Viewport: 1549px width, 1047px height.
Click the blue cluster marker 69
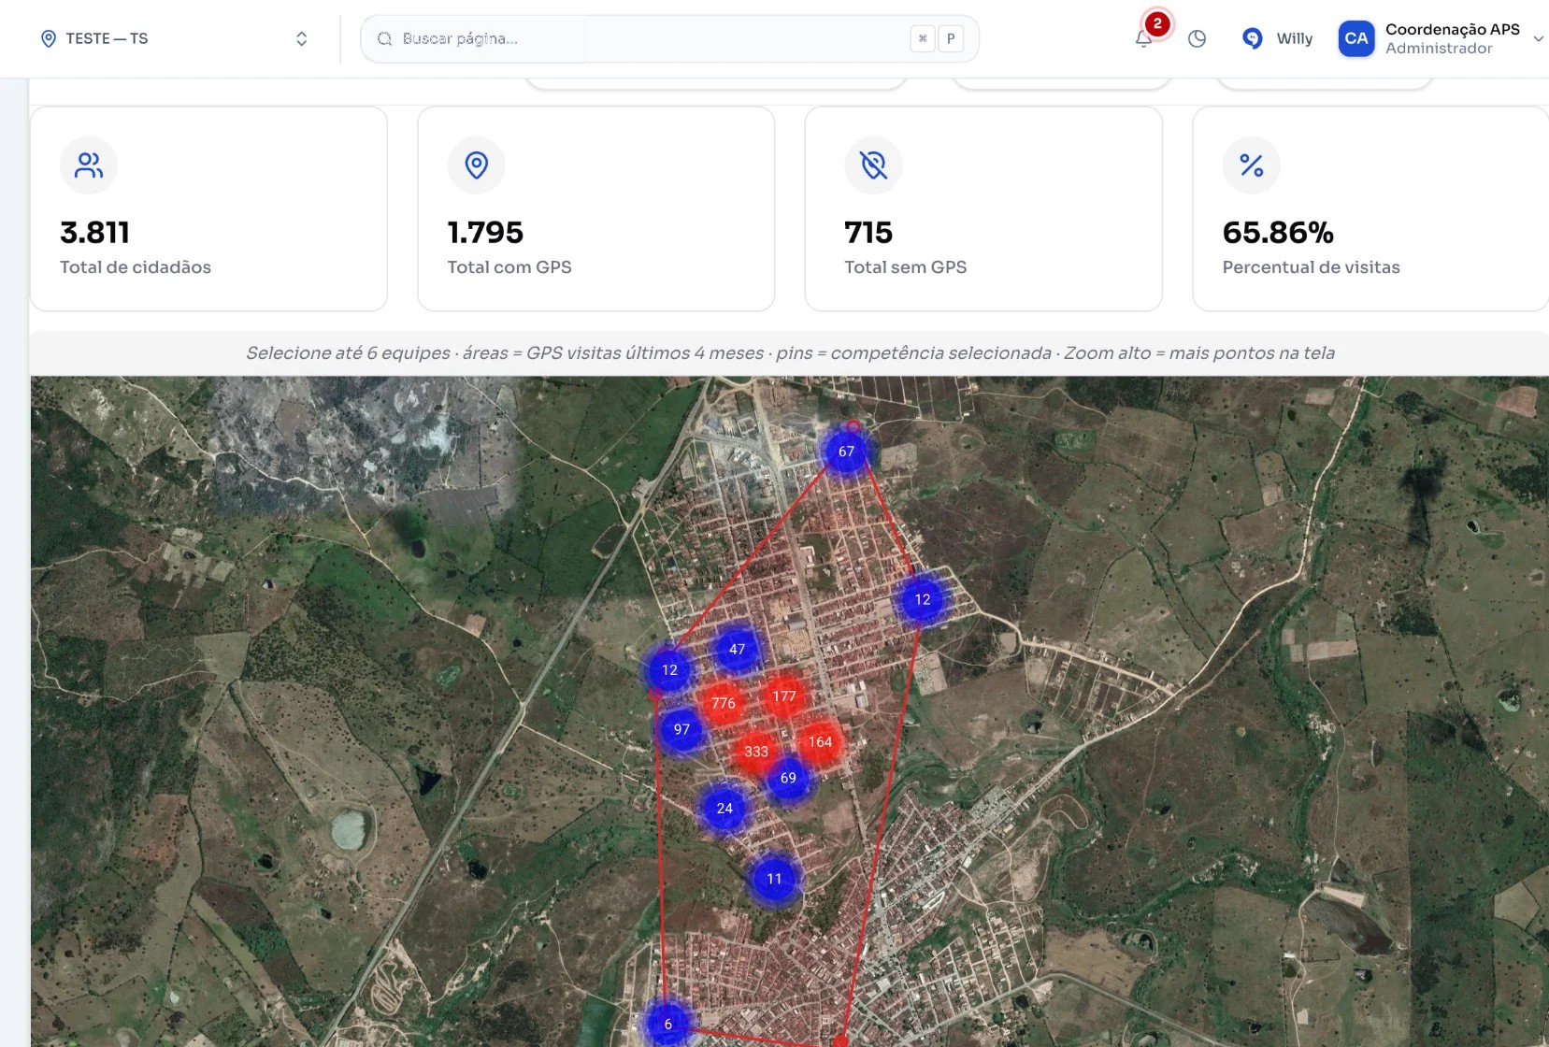tap(788, 778)
